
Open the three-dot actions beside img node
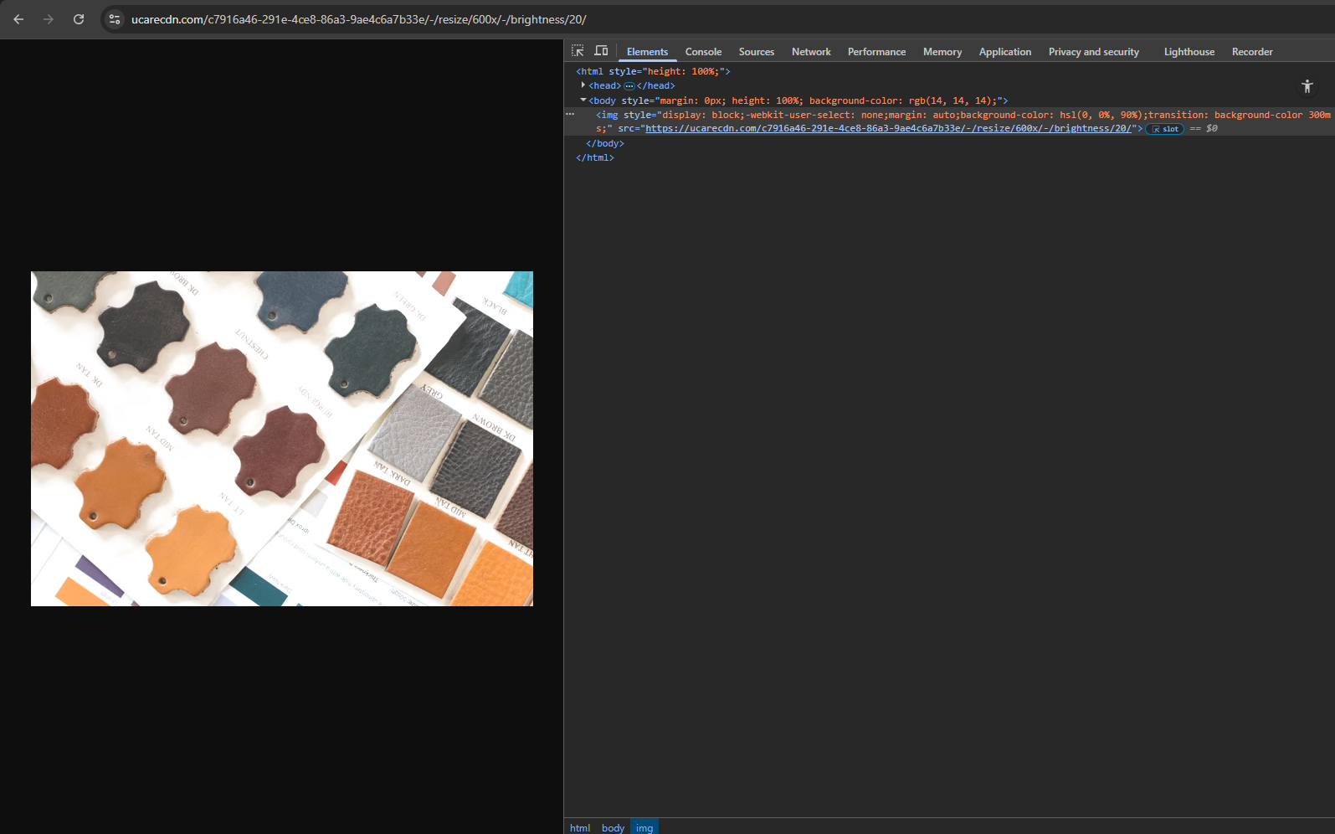coord(570,114)
